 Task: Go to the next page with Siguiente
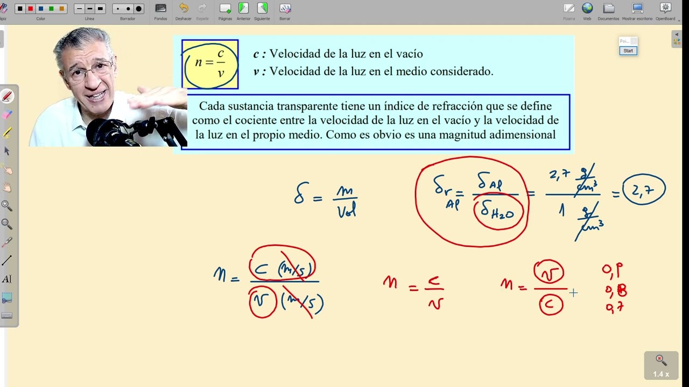coord(262,11)
